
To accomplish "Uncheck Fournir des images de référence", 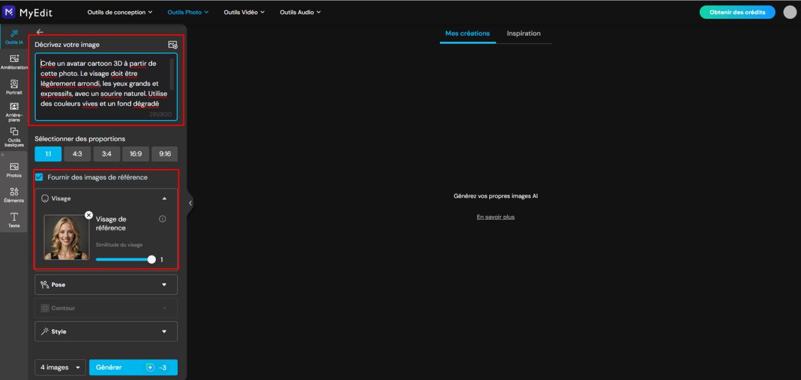I will coord(39,177).
